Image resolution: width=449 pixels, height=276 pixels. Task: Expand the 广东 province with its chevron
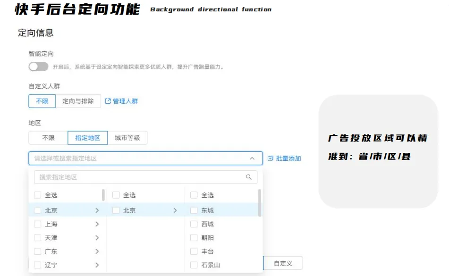point(97,251)
